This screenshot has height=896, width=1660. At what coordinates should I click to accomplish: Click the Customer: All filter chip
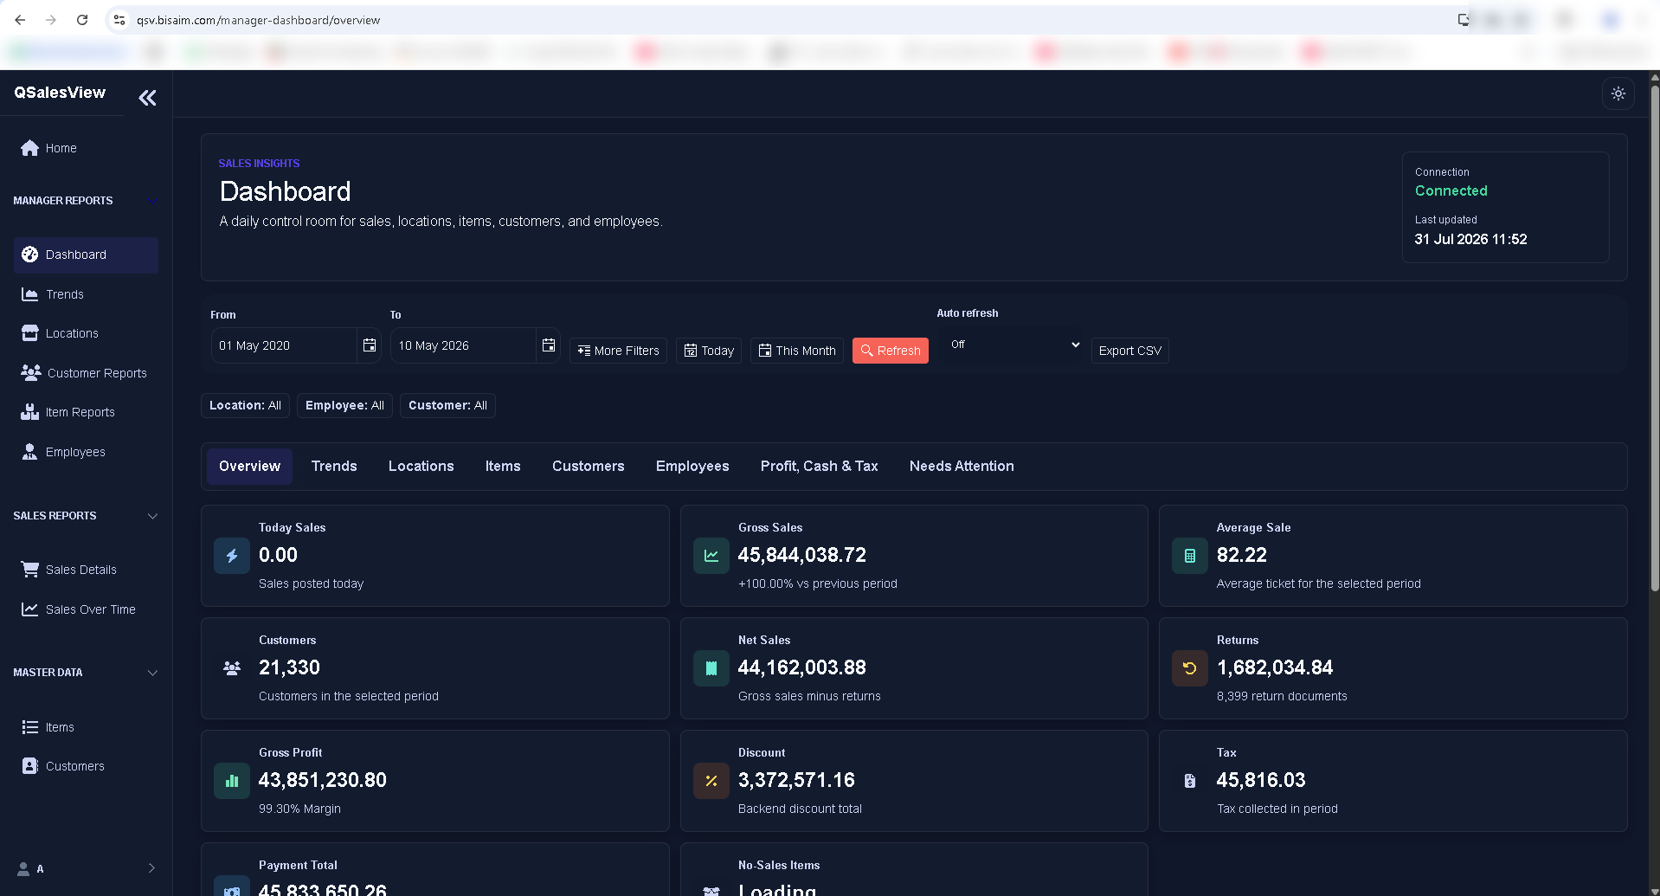coord(447,405)
